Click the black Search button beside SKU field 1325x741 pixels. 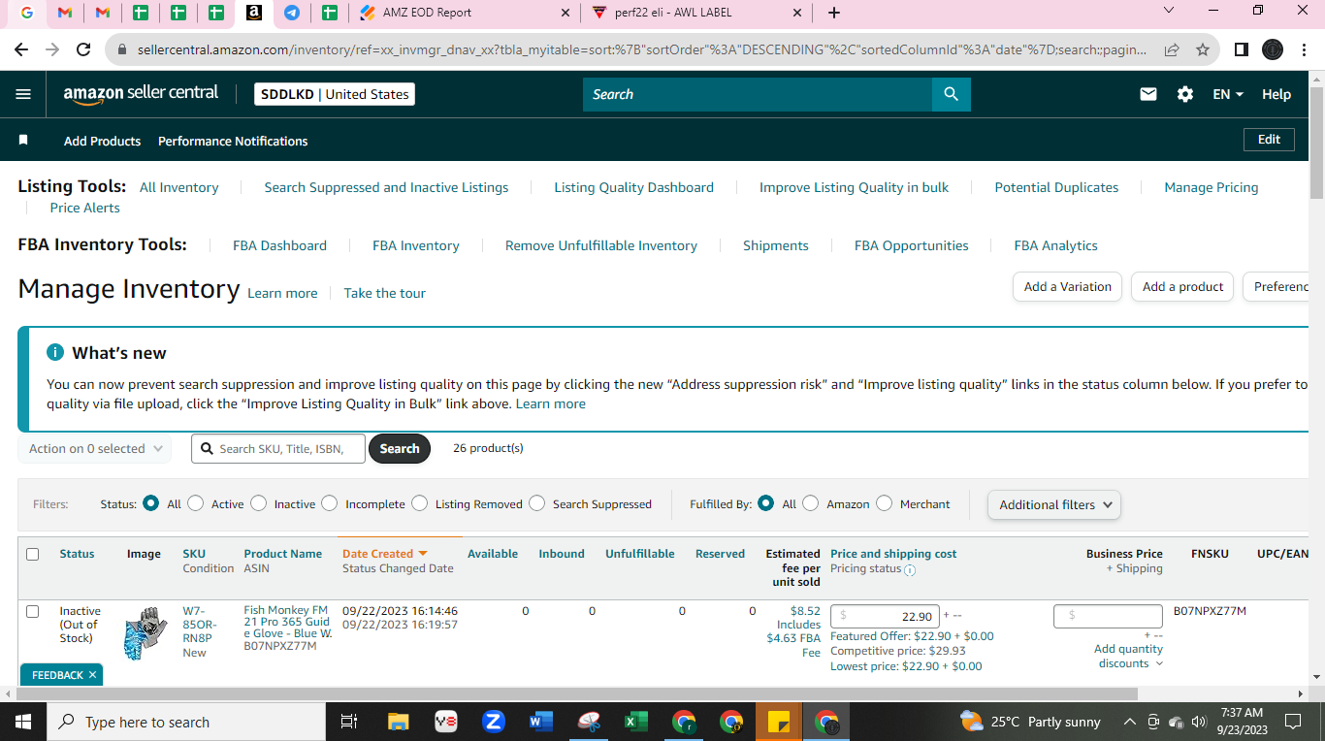[400, 449]
